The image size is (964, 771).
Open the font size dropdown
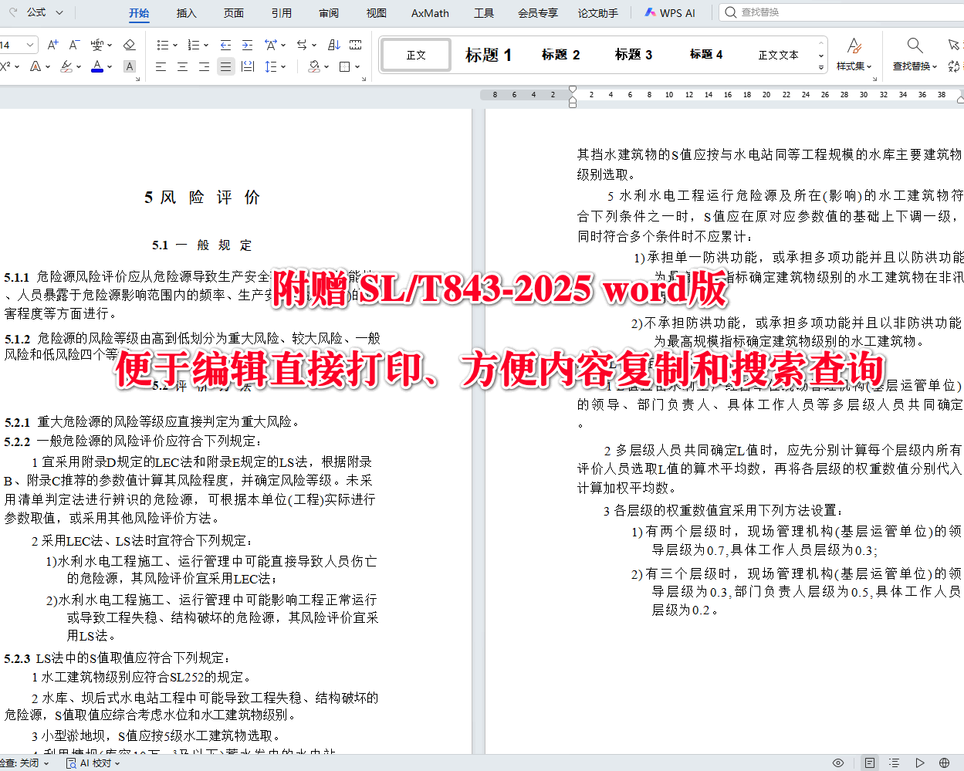pos(29,44)
